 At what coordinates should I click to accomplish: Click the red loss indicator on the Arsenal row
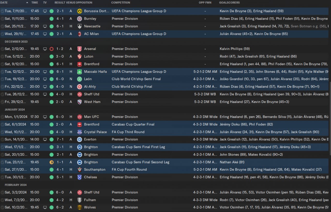click(51, 49)
